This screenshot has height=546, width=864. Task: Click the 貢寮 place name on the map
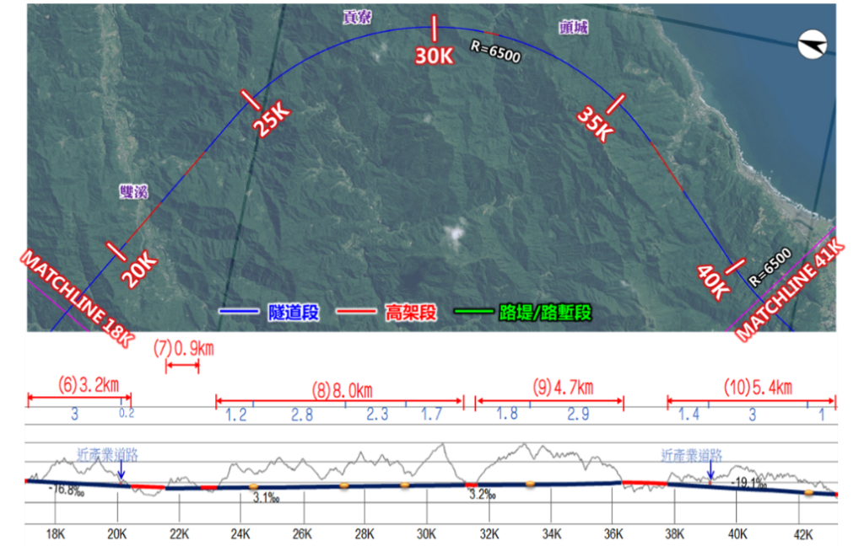click(x=358, y=18)
